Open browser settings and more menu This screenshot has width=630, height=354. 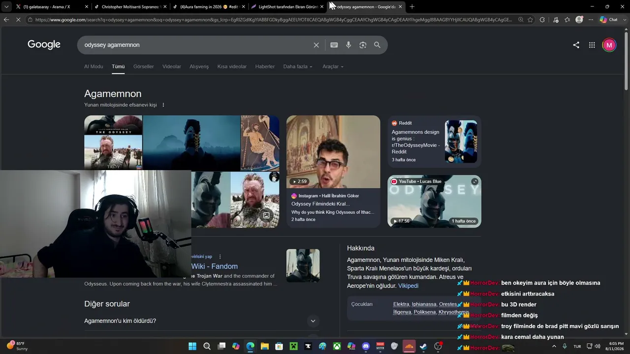click(x=591, y=20)
